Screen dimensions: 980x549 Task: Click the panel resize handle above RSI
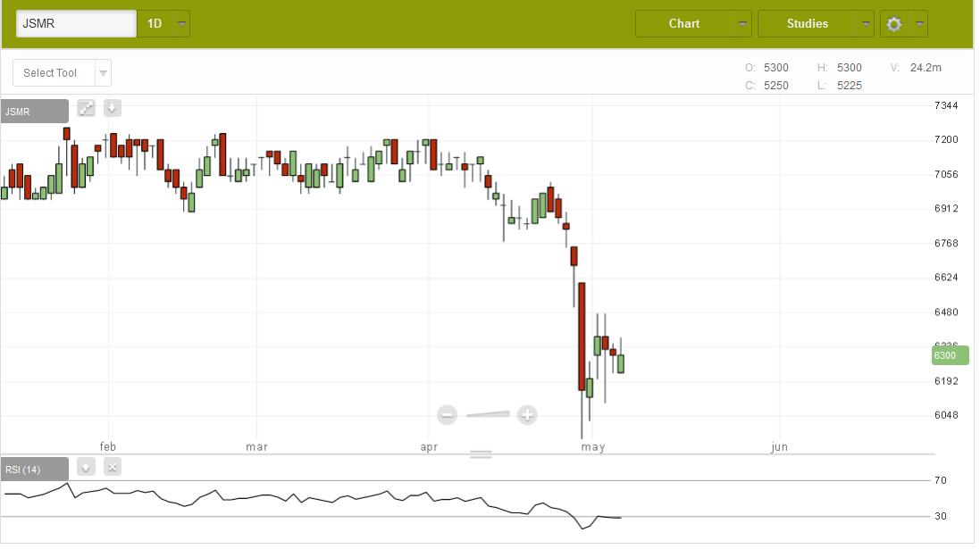click(x=481, y=454)
